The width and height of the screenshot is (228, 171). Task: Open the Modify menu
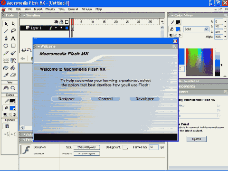coord(50,9)
